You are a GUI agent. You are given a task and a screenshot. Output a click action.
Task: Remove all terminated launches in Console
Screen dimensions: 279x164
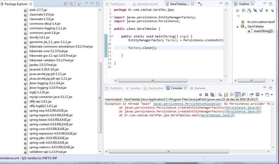[212, 95]
